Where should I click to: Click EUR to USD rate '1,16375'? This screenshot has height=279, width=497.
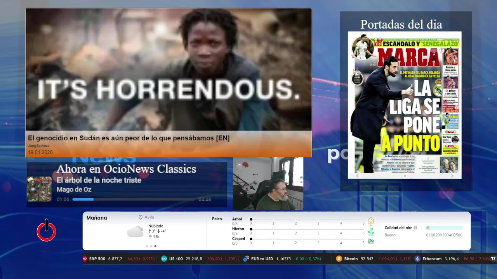coord(283,258)
